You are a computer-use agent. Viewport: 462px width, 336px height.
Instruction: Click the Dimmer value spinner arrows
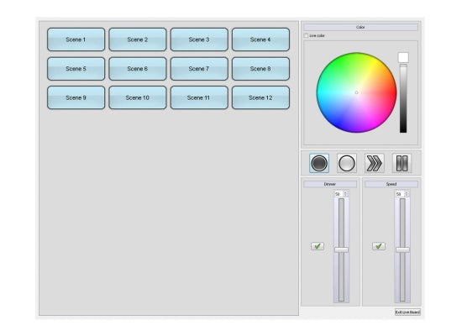pos(345,194)
